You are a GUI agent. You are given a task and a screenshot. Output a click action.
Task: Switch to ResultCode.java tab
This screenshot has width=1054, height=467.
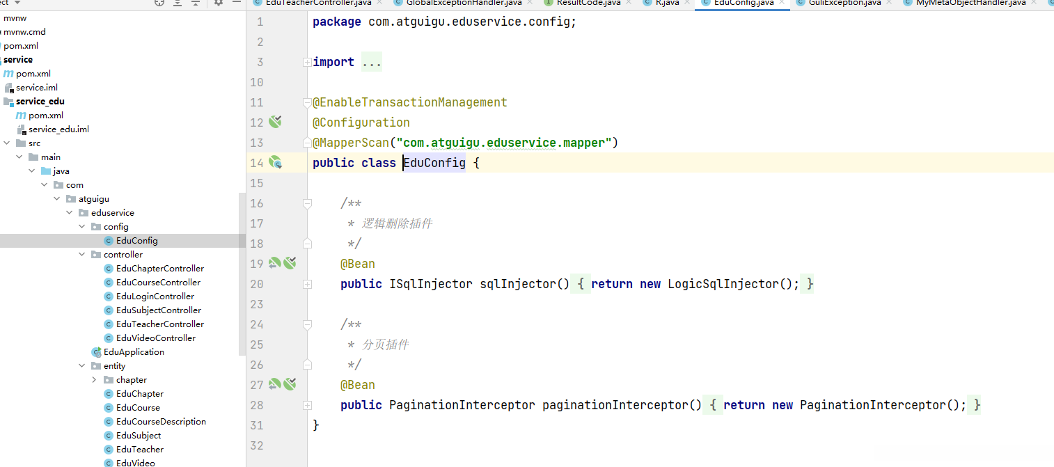588,3
